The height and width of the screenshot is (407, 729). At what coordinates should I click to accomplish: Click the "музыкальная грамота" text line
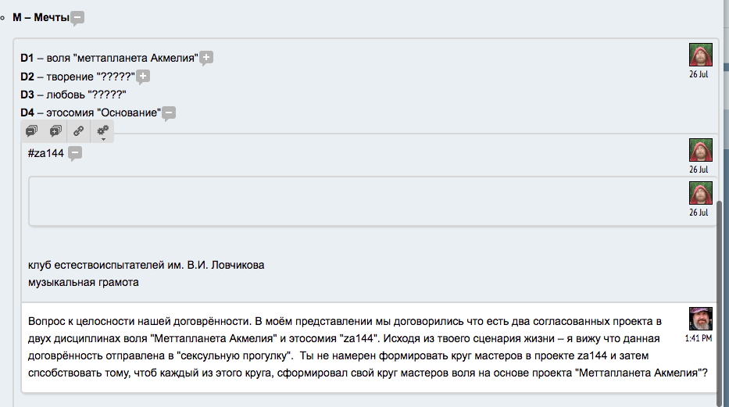tap(84, 282)
